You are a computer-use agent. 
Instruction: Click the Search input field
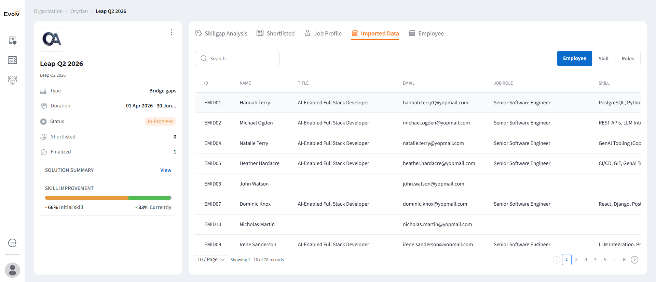237,59
